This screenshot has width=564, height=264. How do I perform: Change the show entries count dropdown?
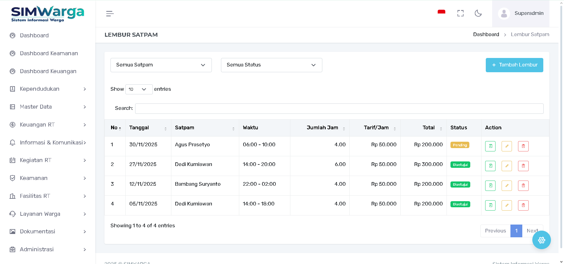(x=139, y=89)
